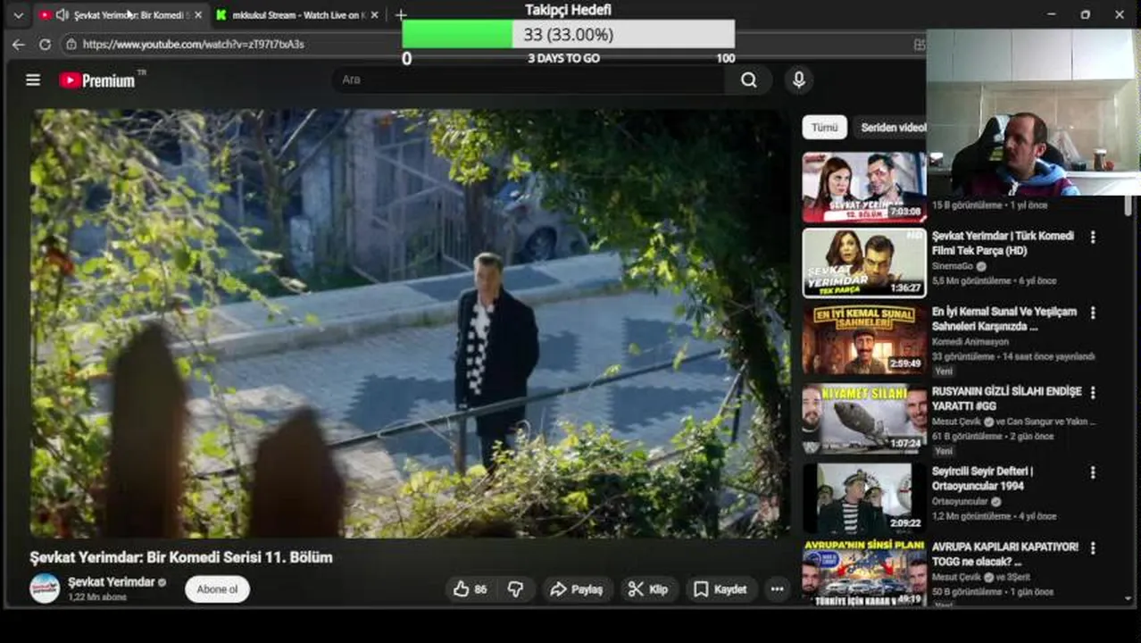This screenshot has width=1141, height=643.
Task: Click the video title Şevkat Yerimdar 11. Bölüm
Action: (x=181, y=557)
